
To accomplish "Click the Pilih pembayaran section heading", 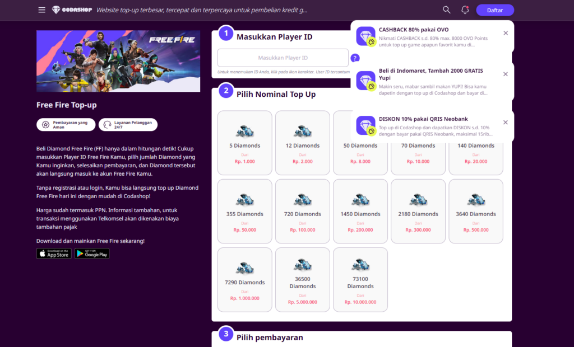I will (270, 337).
